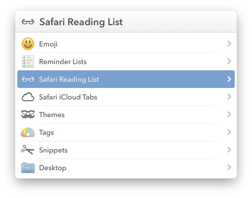Expand the Safari Reading List chevron
252x198 pixels.
tap(229, 79)
